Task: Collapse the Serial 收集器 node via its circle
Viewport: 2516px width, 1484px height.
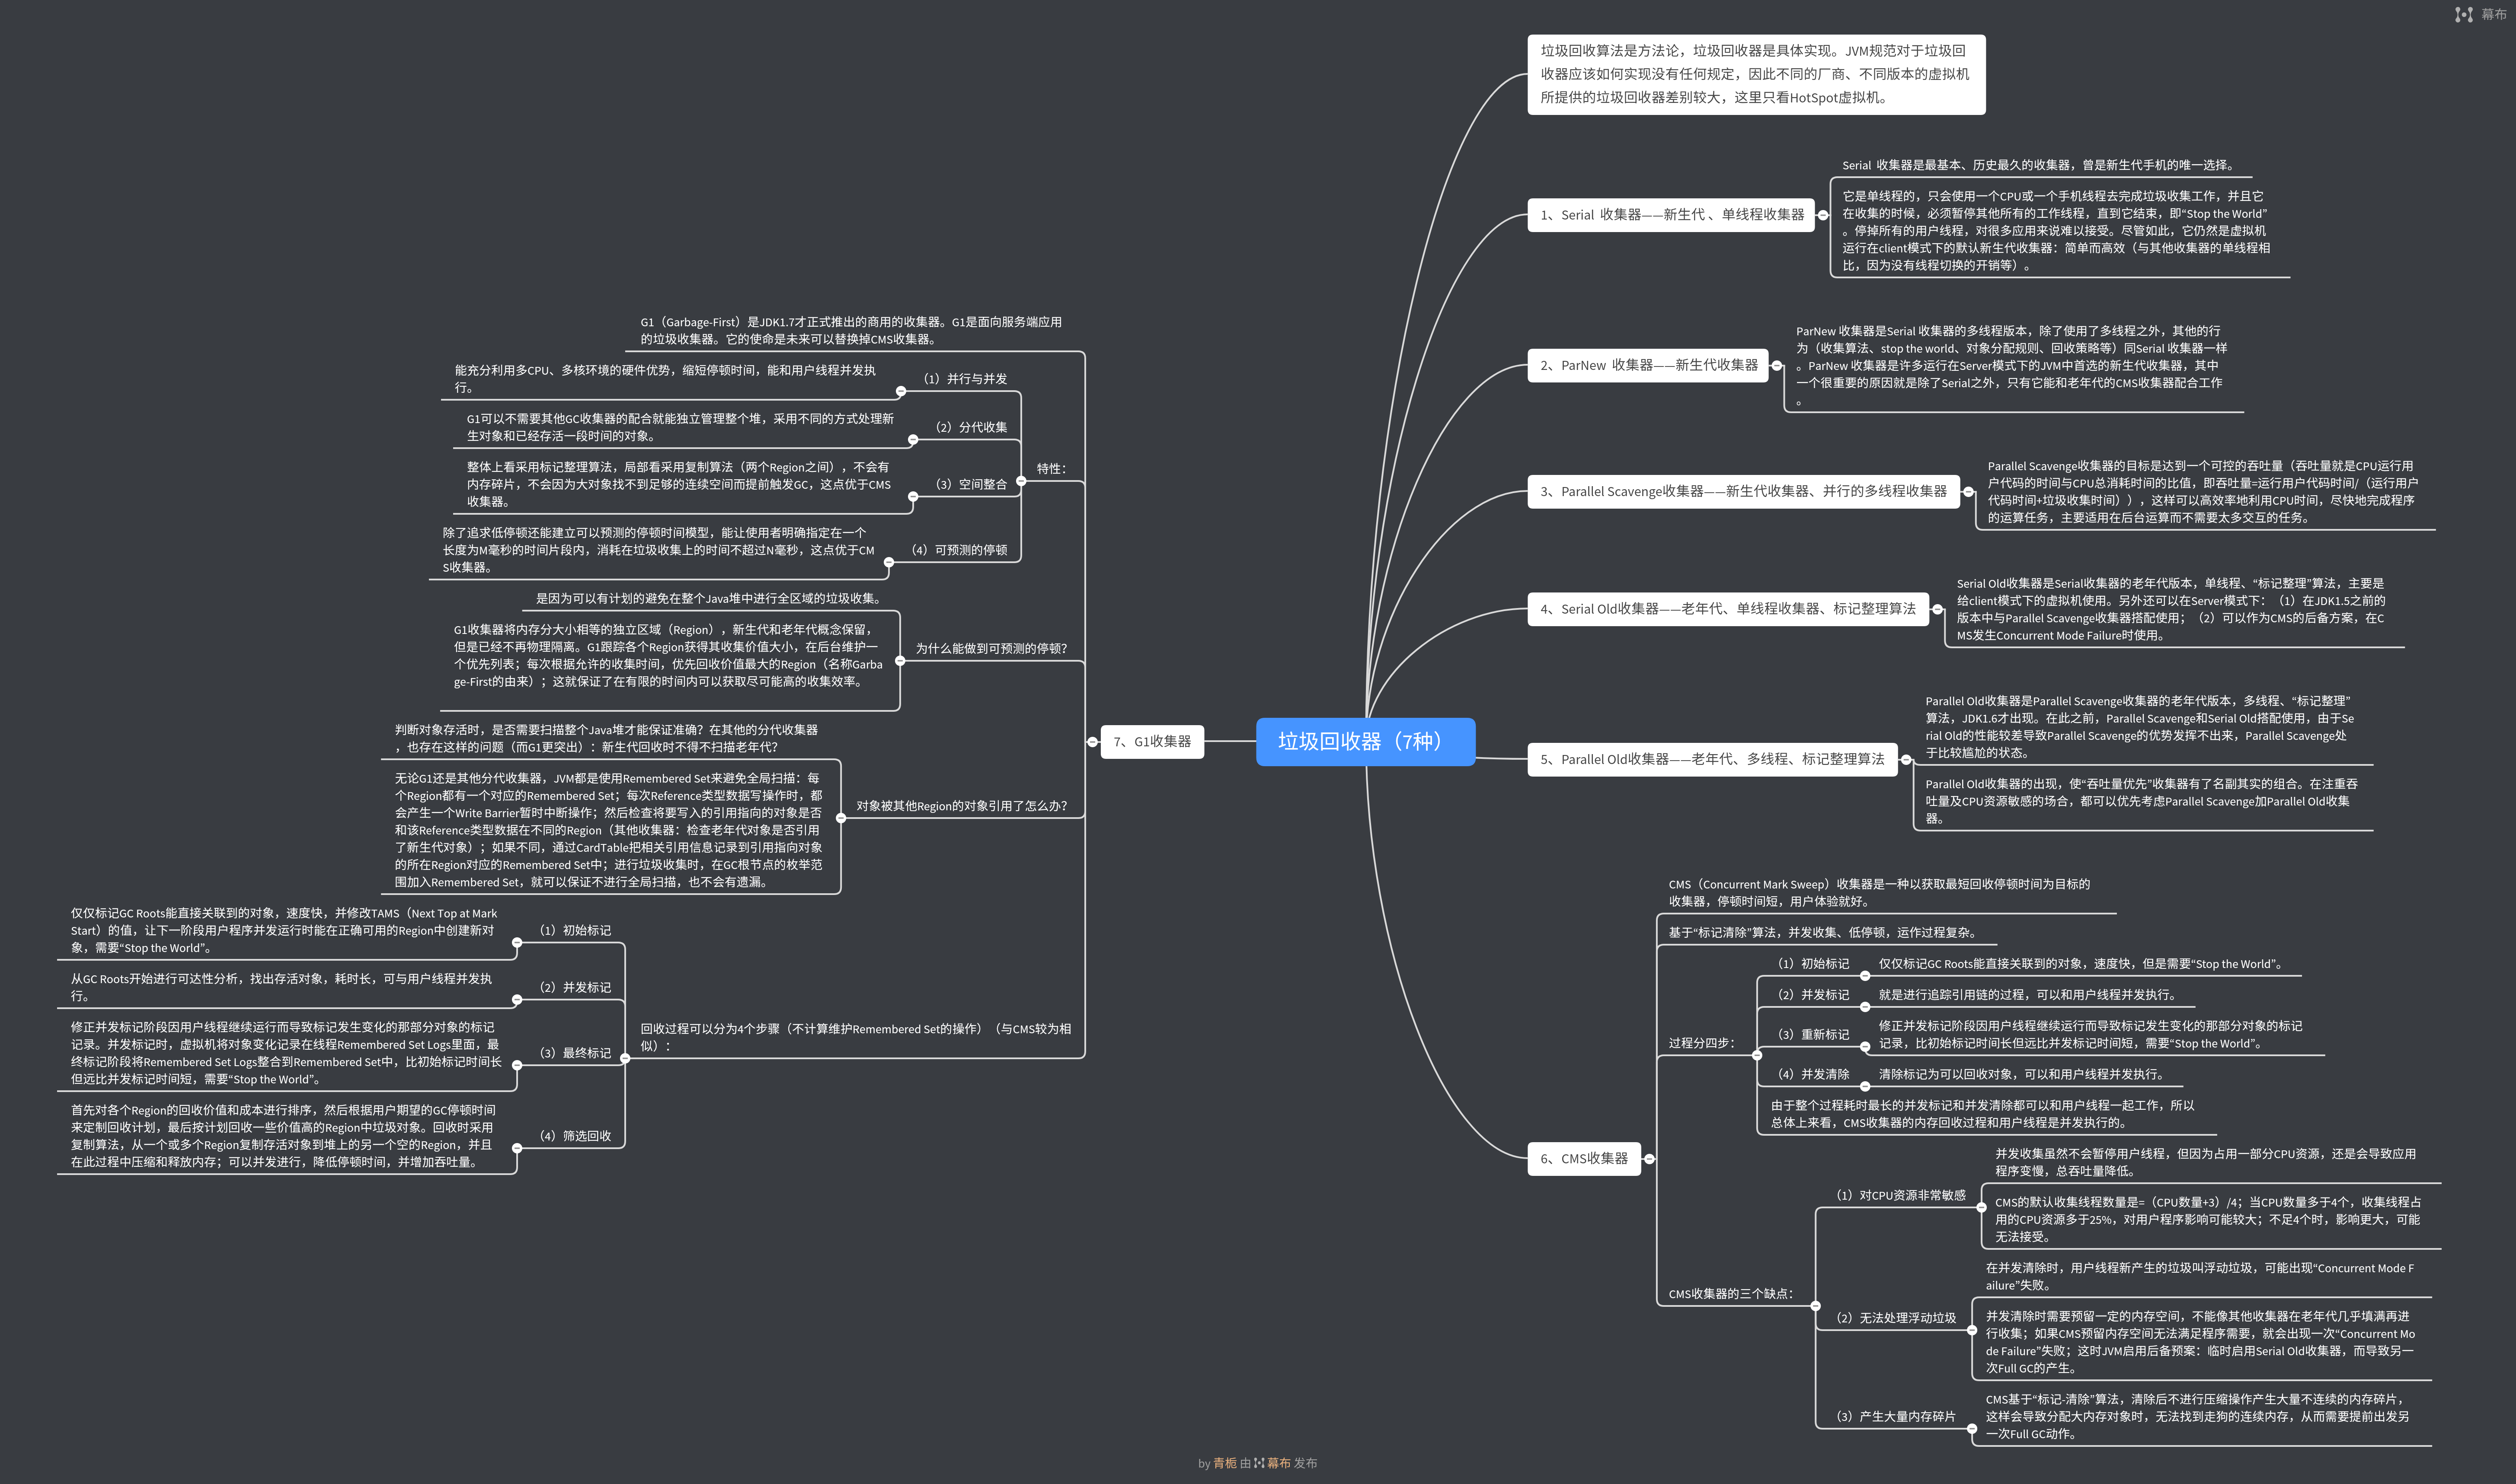Action: pyautogui.click(x=1823, y=215)
